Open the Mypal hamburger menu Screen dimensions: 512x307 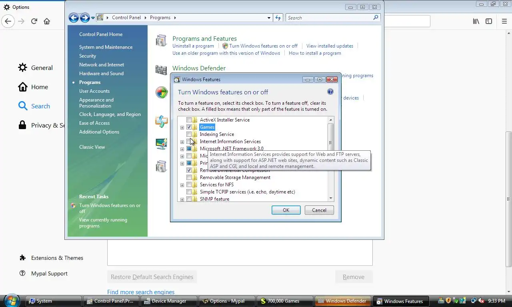click(x=504, y=21)
